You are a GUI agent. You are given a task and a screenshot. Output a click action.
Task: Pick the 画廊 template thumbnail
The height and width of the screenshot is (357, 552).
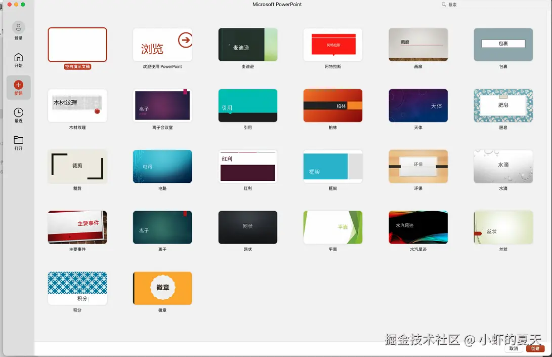pyautogui.click(x=418, y=45)
